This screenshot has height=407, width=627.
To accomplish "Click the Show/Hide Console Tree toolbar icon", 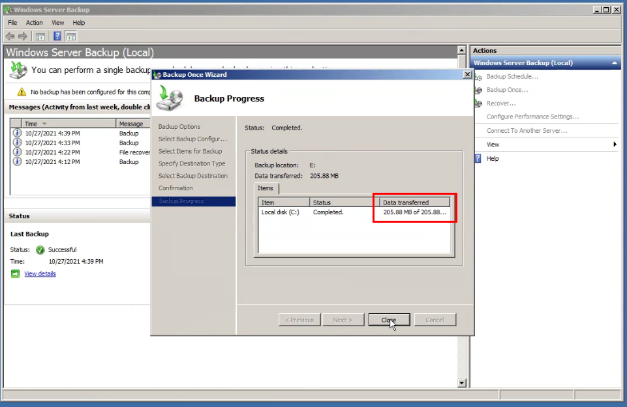I will (40, 36).
